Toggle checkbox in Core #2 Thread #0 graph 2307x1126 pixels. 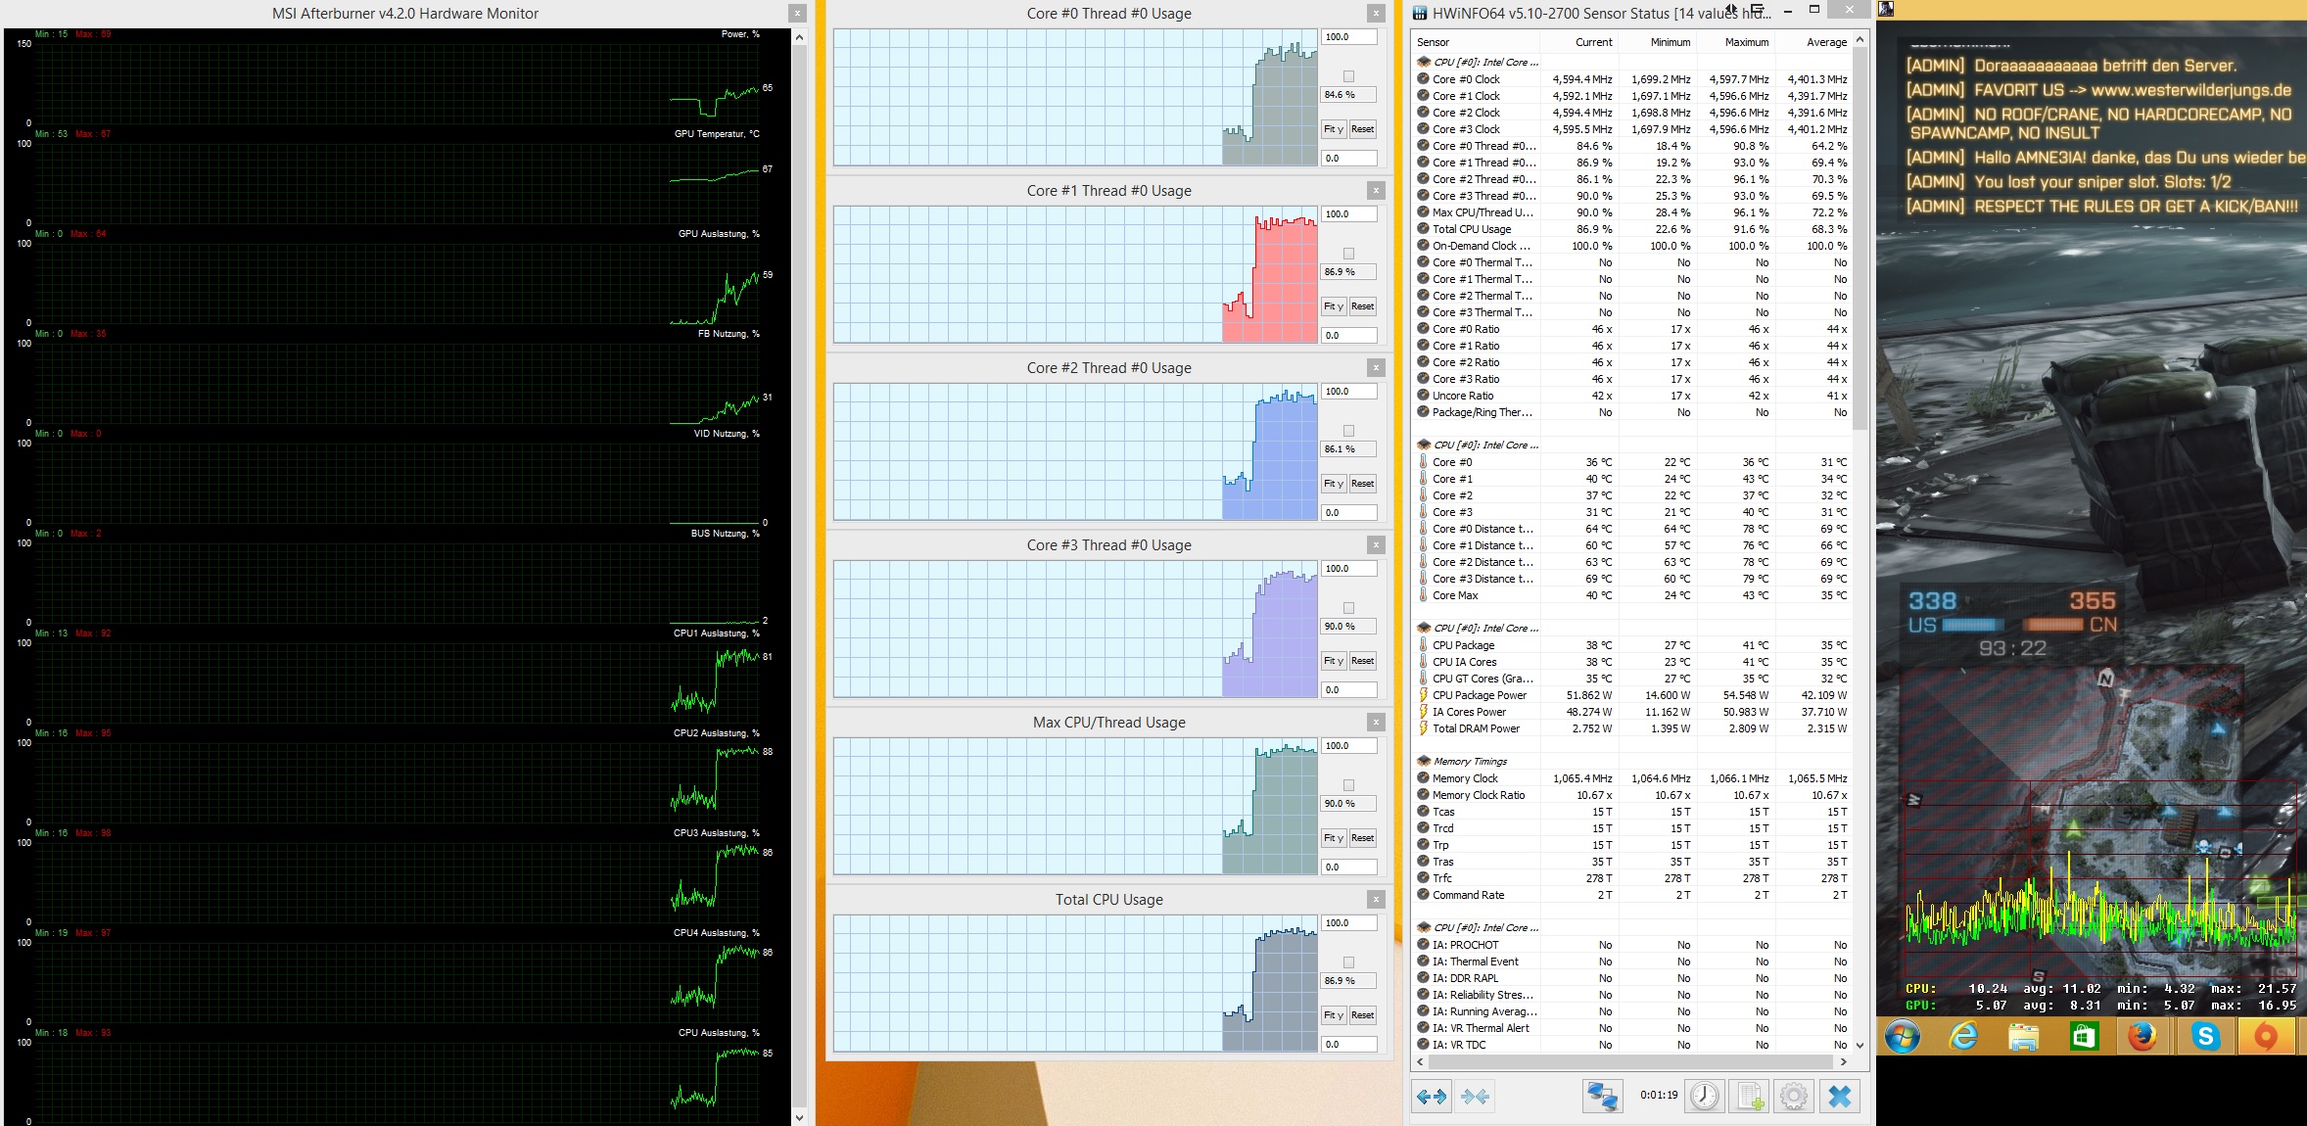coord(1348,431)
